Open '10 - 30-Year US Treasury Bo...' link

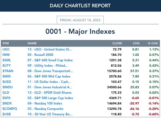(x=50, y=114)
